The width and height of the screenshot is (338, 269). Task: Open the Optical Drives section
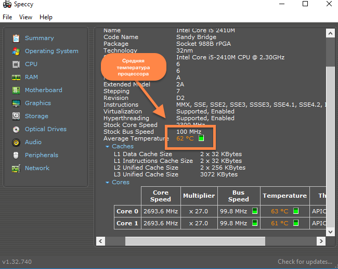click(x=46, y=129)
